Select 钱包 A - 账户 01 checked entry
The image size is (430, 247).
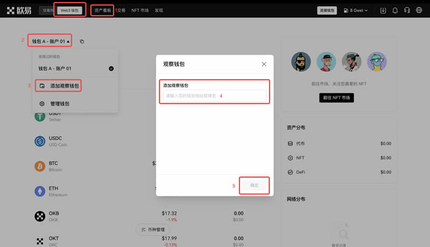pyautogui.click(x=75, y=69)
